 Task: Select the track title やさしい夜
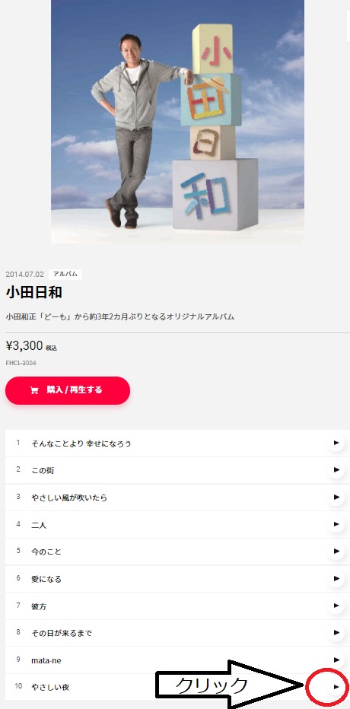tap(50, 687)
